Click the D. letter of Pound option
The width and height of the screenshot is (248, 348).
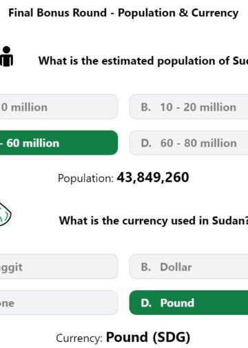pos(146,303)
